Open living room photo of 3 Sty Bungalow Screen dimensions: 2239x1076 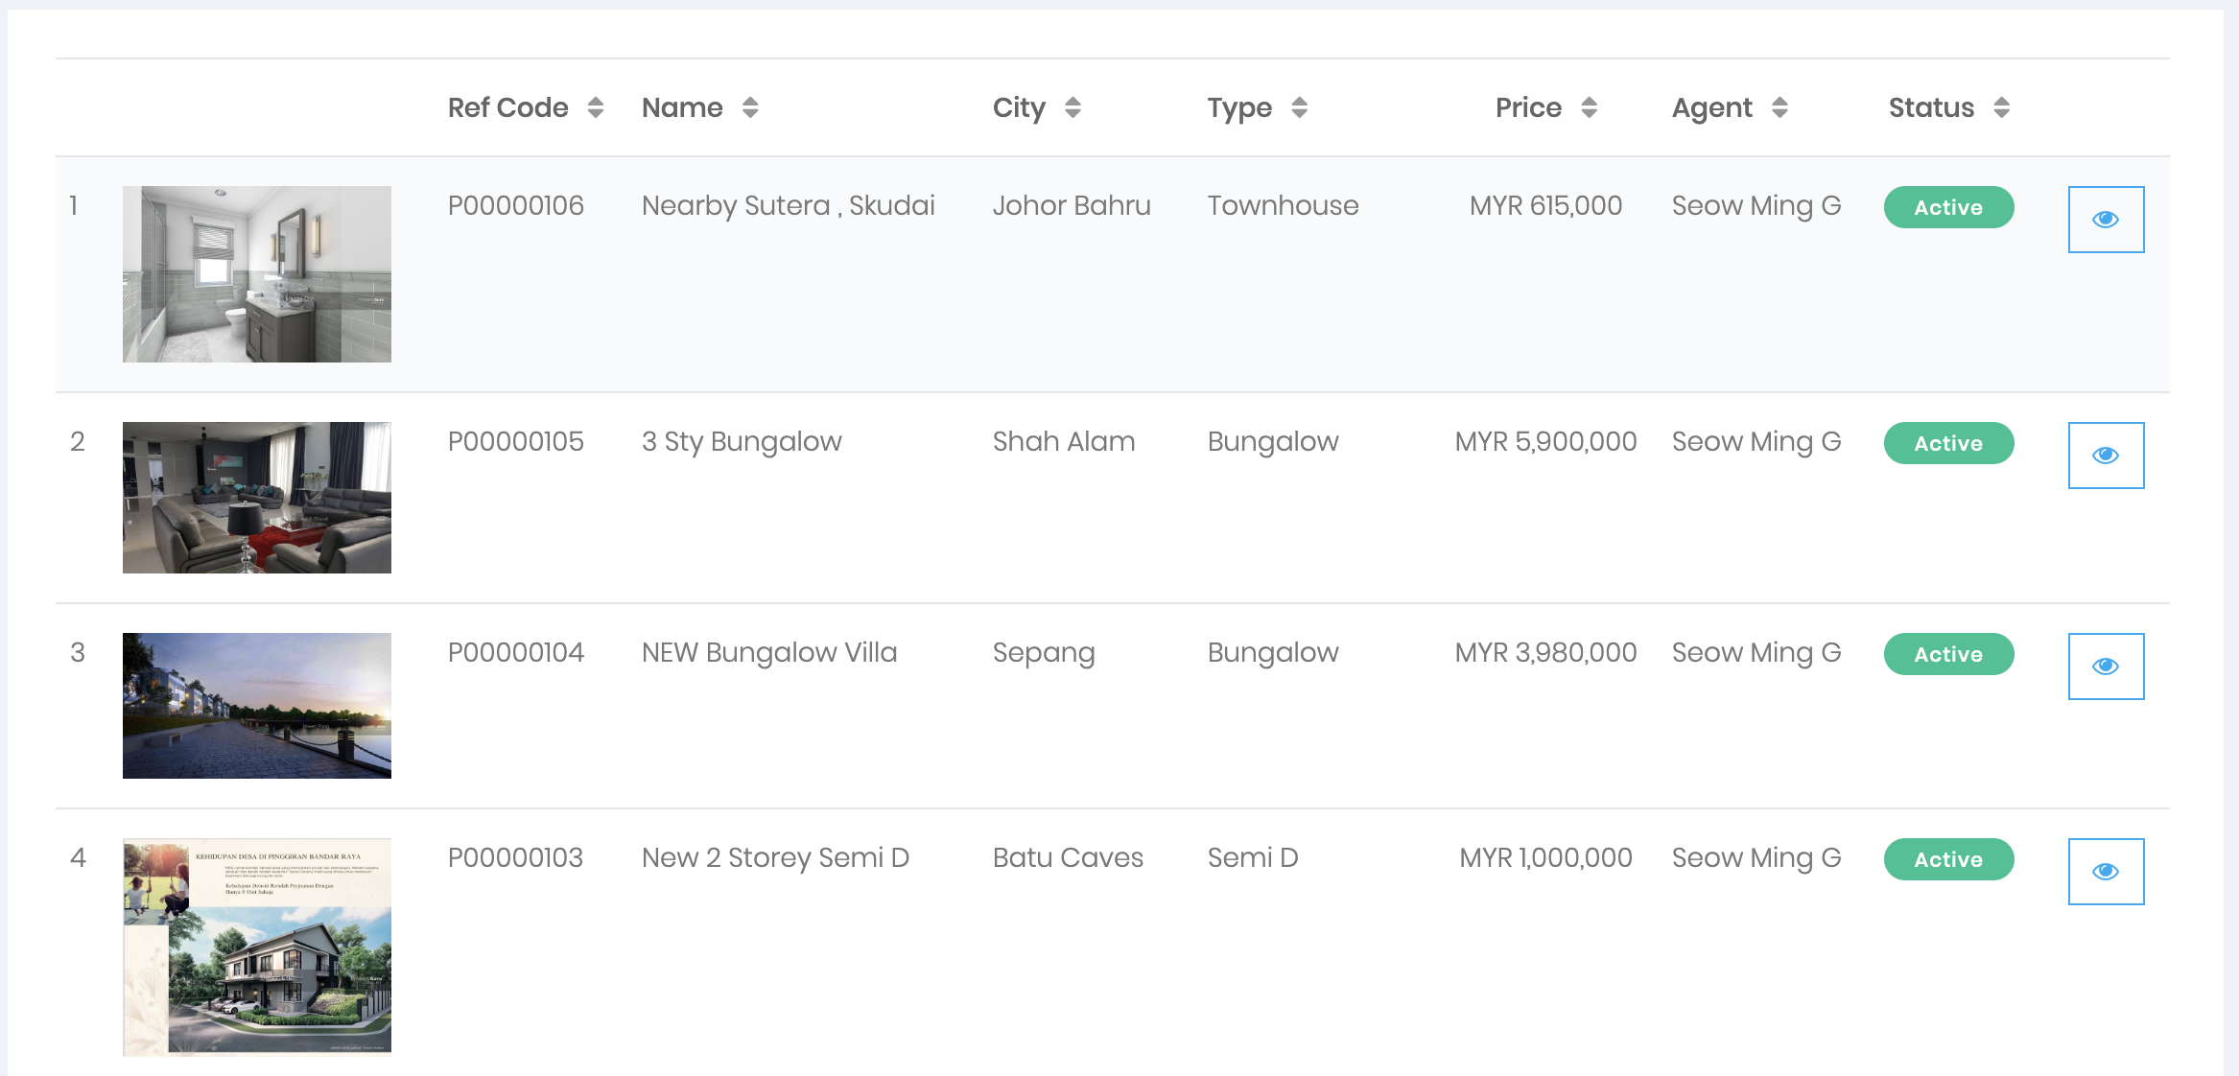(x=257, y=498)
